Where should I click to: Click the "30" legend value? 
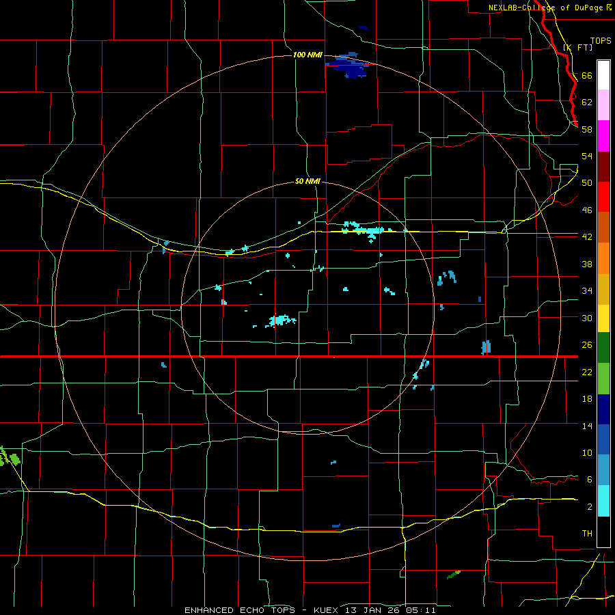(587, 318)
